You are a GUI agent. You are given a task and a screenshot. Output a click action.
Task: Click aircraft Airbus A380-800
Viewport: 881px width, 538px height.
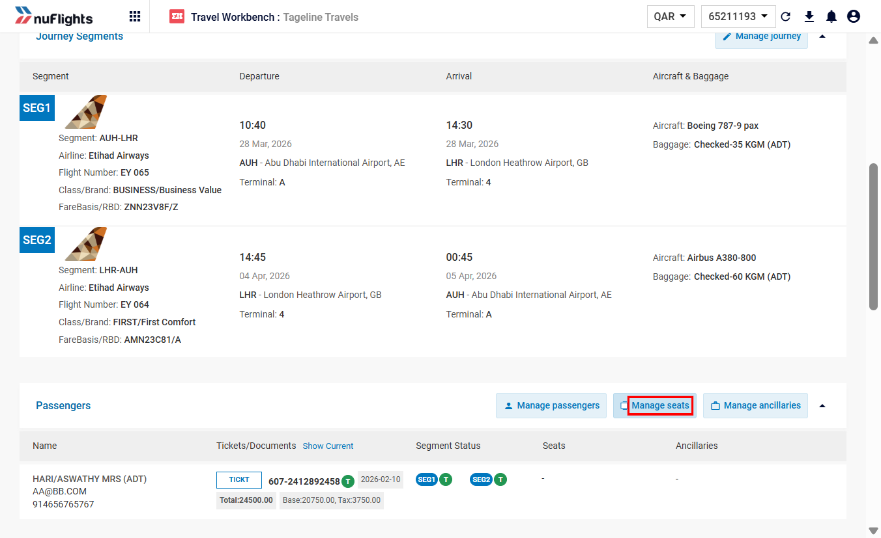pos(722,258)
